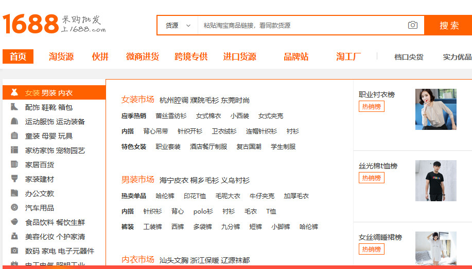Click the 酒店餐厅制服 link

pyautogui.click(x=208, y=147)
